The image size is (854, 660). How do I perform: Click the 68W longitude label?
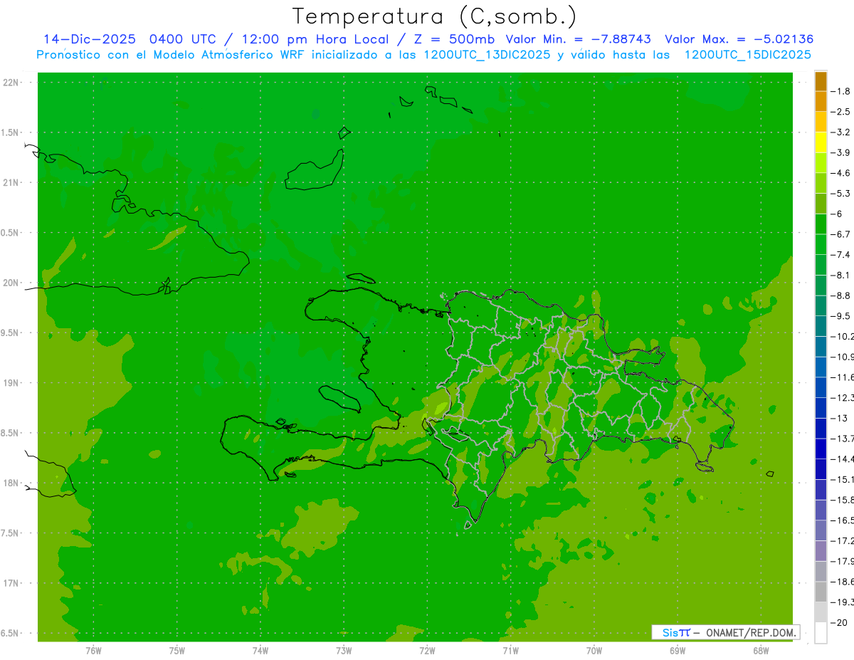pyautogui.click(x=761, y=651)
